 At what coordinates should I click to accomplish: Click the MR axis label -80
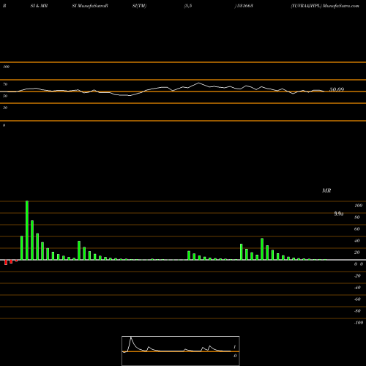click(357, 311)
